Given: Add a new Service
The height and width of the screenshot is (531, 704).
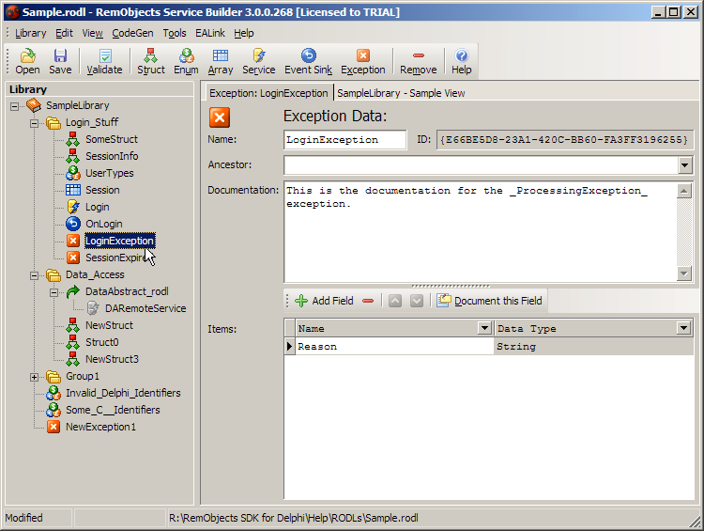Looking at the screenshot, I should pyautogui.click(x=259, y=61).
